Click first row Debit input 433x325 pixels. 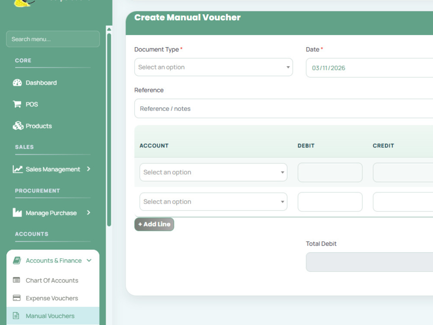[x=330, y=172]
